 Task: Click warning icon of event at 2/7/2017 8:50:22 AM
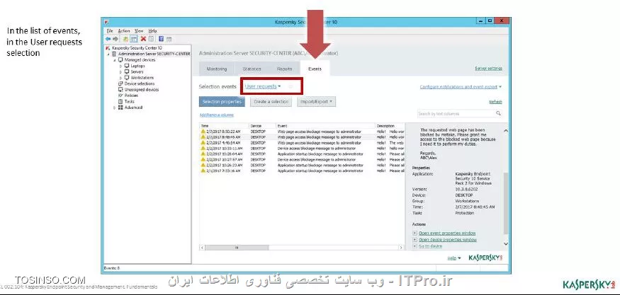click(203, 132)
